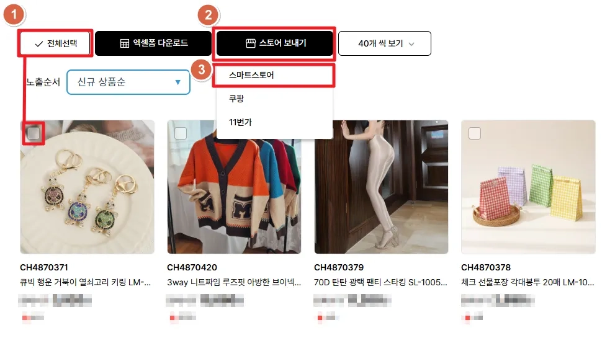
Task: Click the blue triangle arrow in 신규 상품순
Action: tap(177, 82)
